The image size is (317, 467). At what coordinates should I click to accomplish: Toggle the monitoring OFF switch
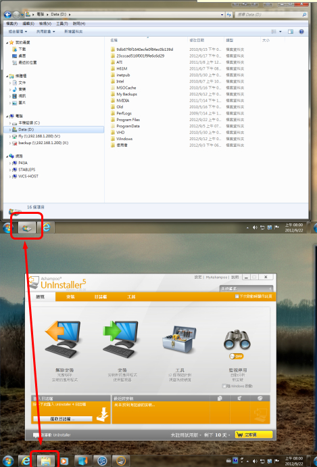[237, 356]
